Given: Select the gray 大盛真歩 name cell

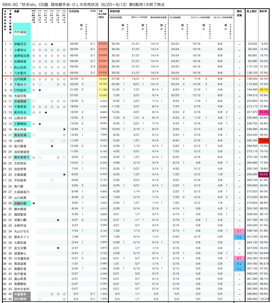Looking at the screenshot, I should pos(22,294).
